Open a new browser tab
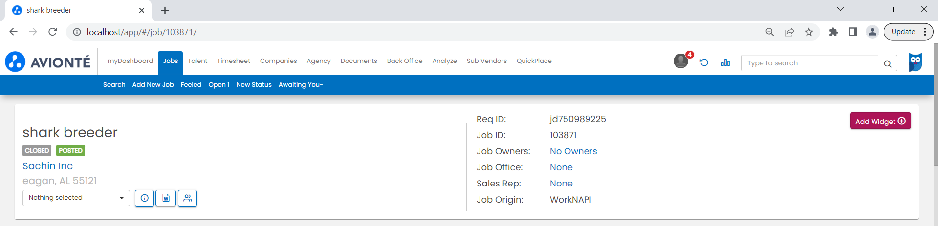This screenshot has width=938, height=226. (165, 10)
